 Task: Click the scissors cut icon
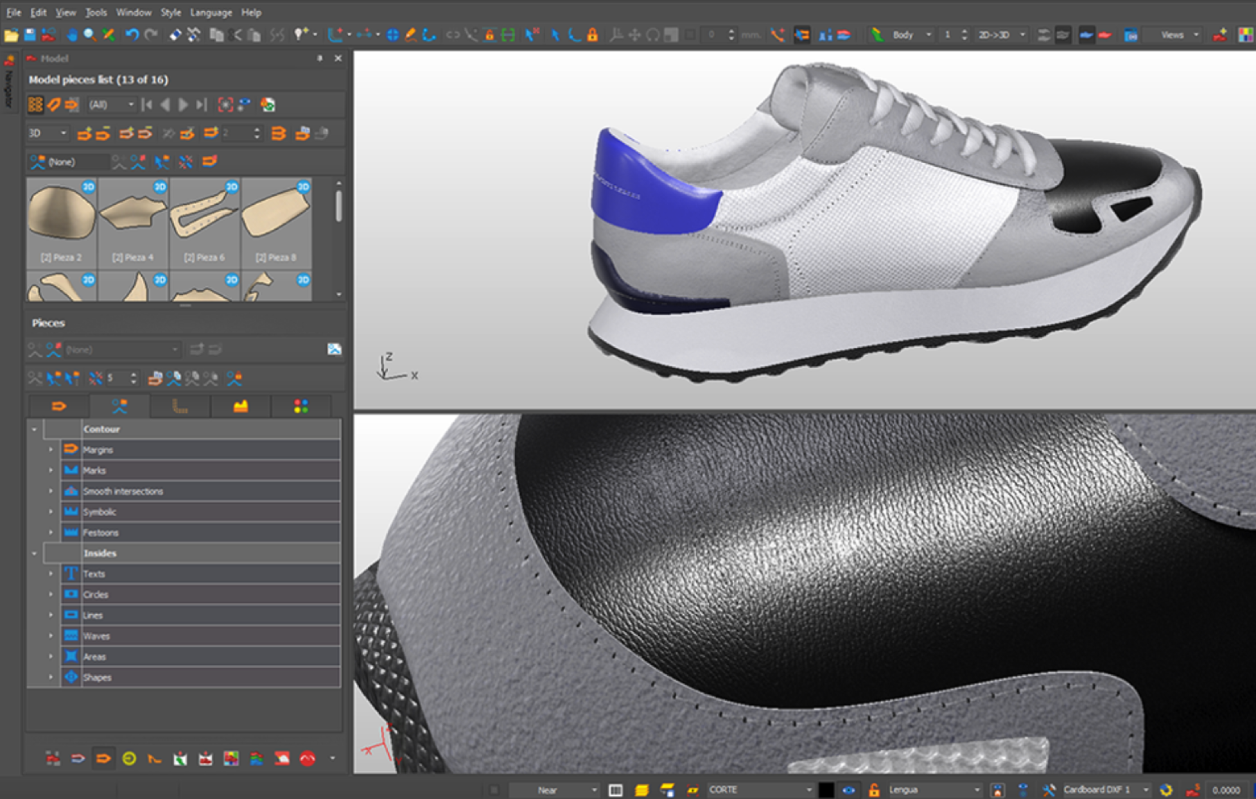pyautogui.click(x=235, y=35)
